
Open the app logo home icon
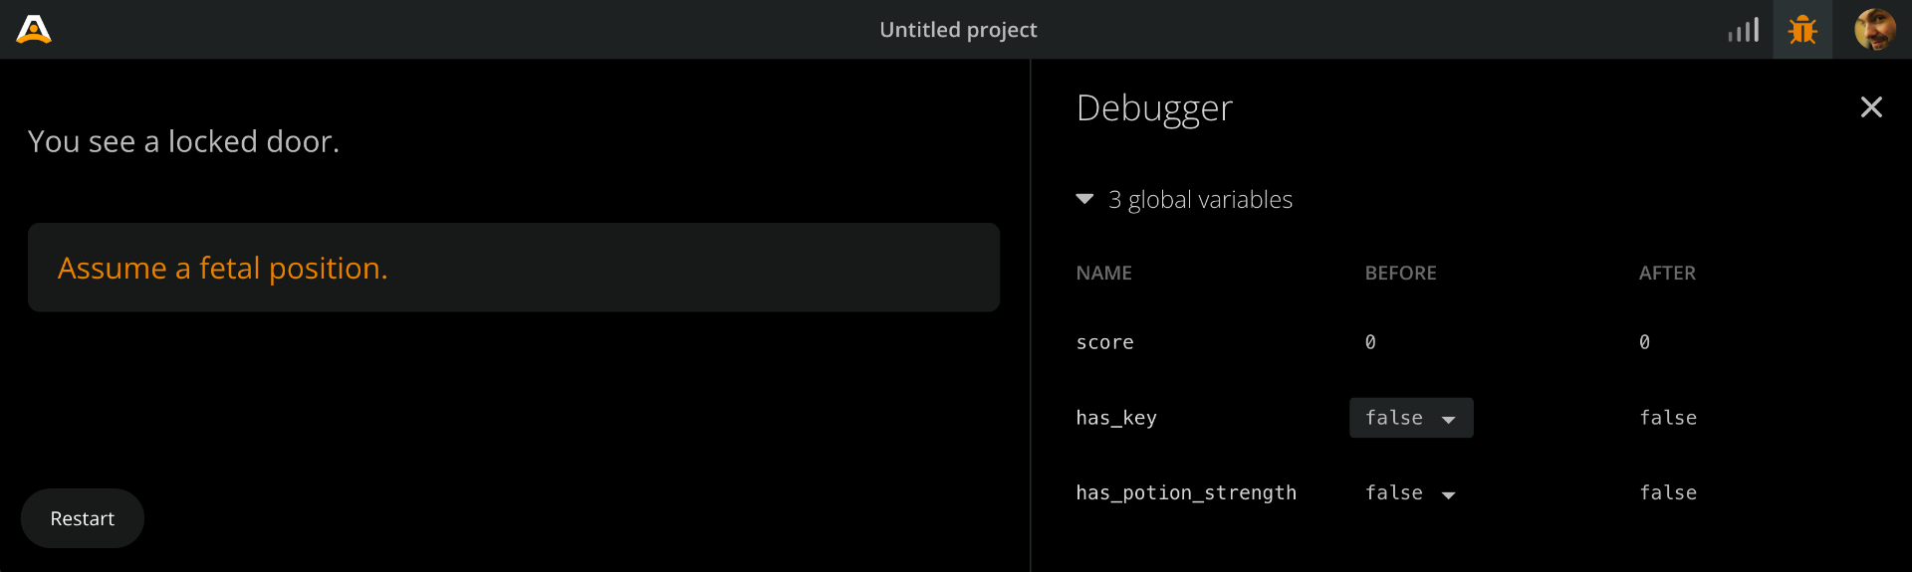coord(34,30)
